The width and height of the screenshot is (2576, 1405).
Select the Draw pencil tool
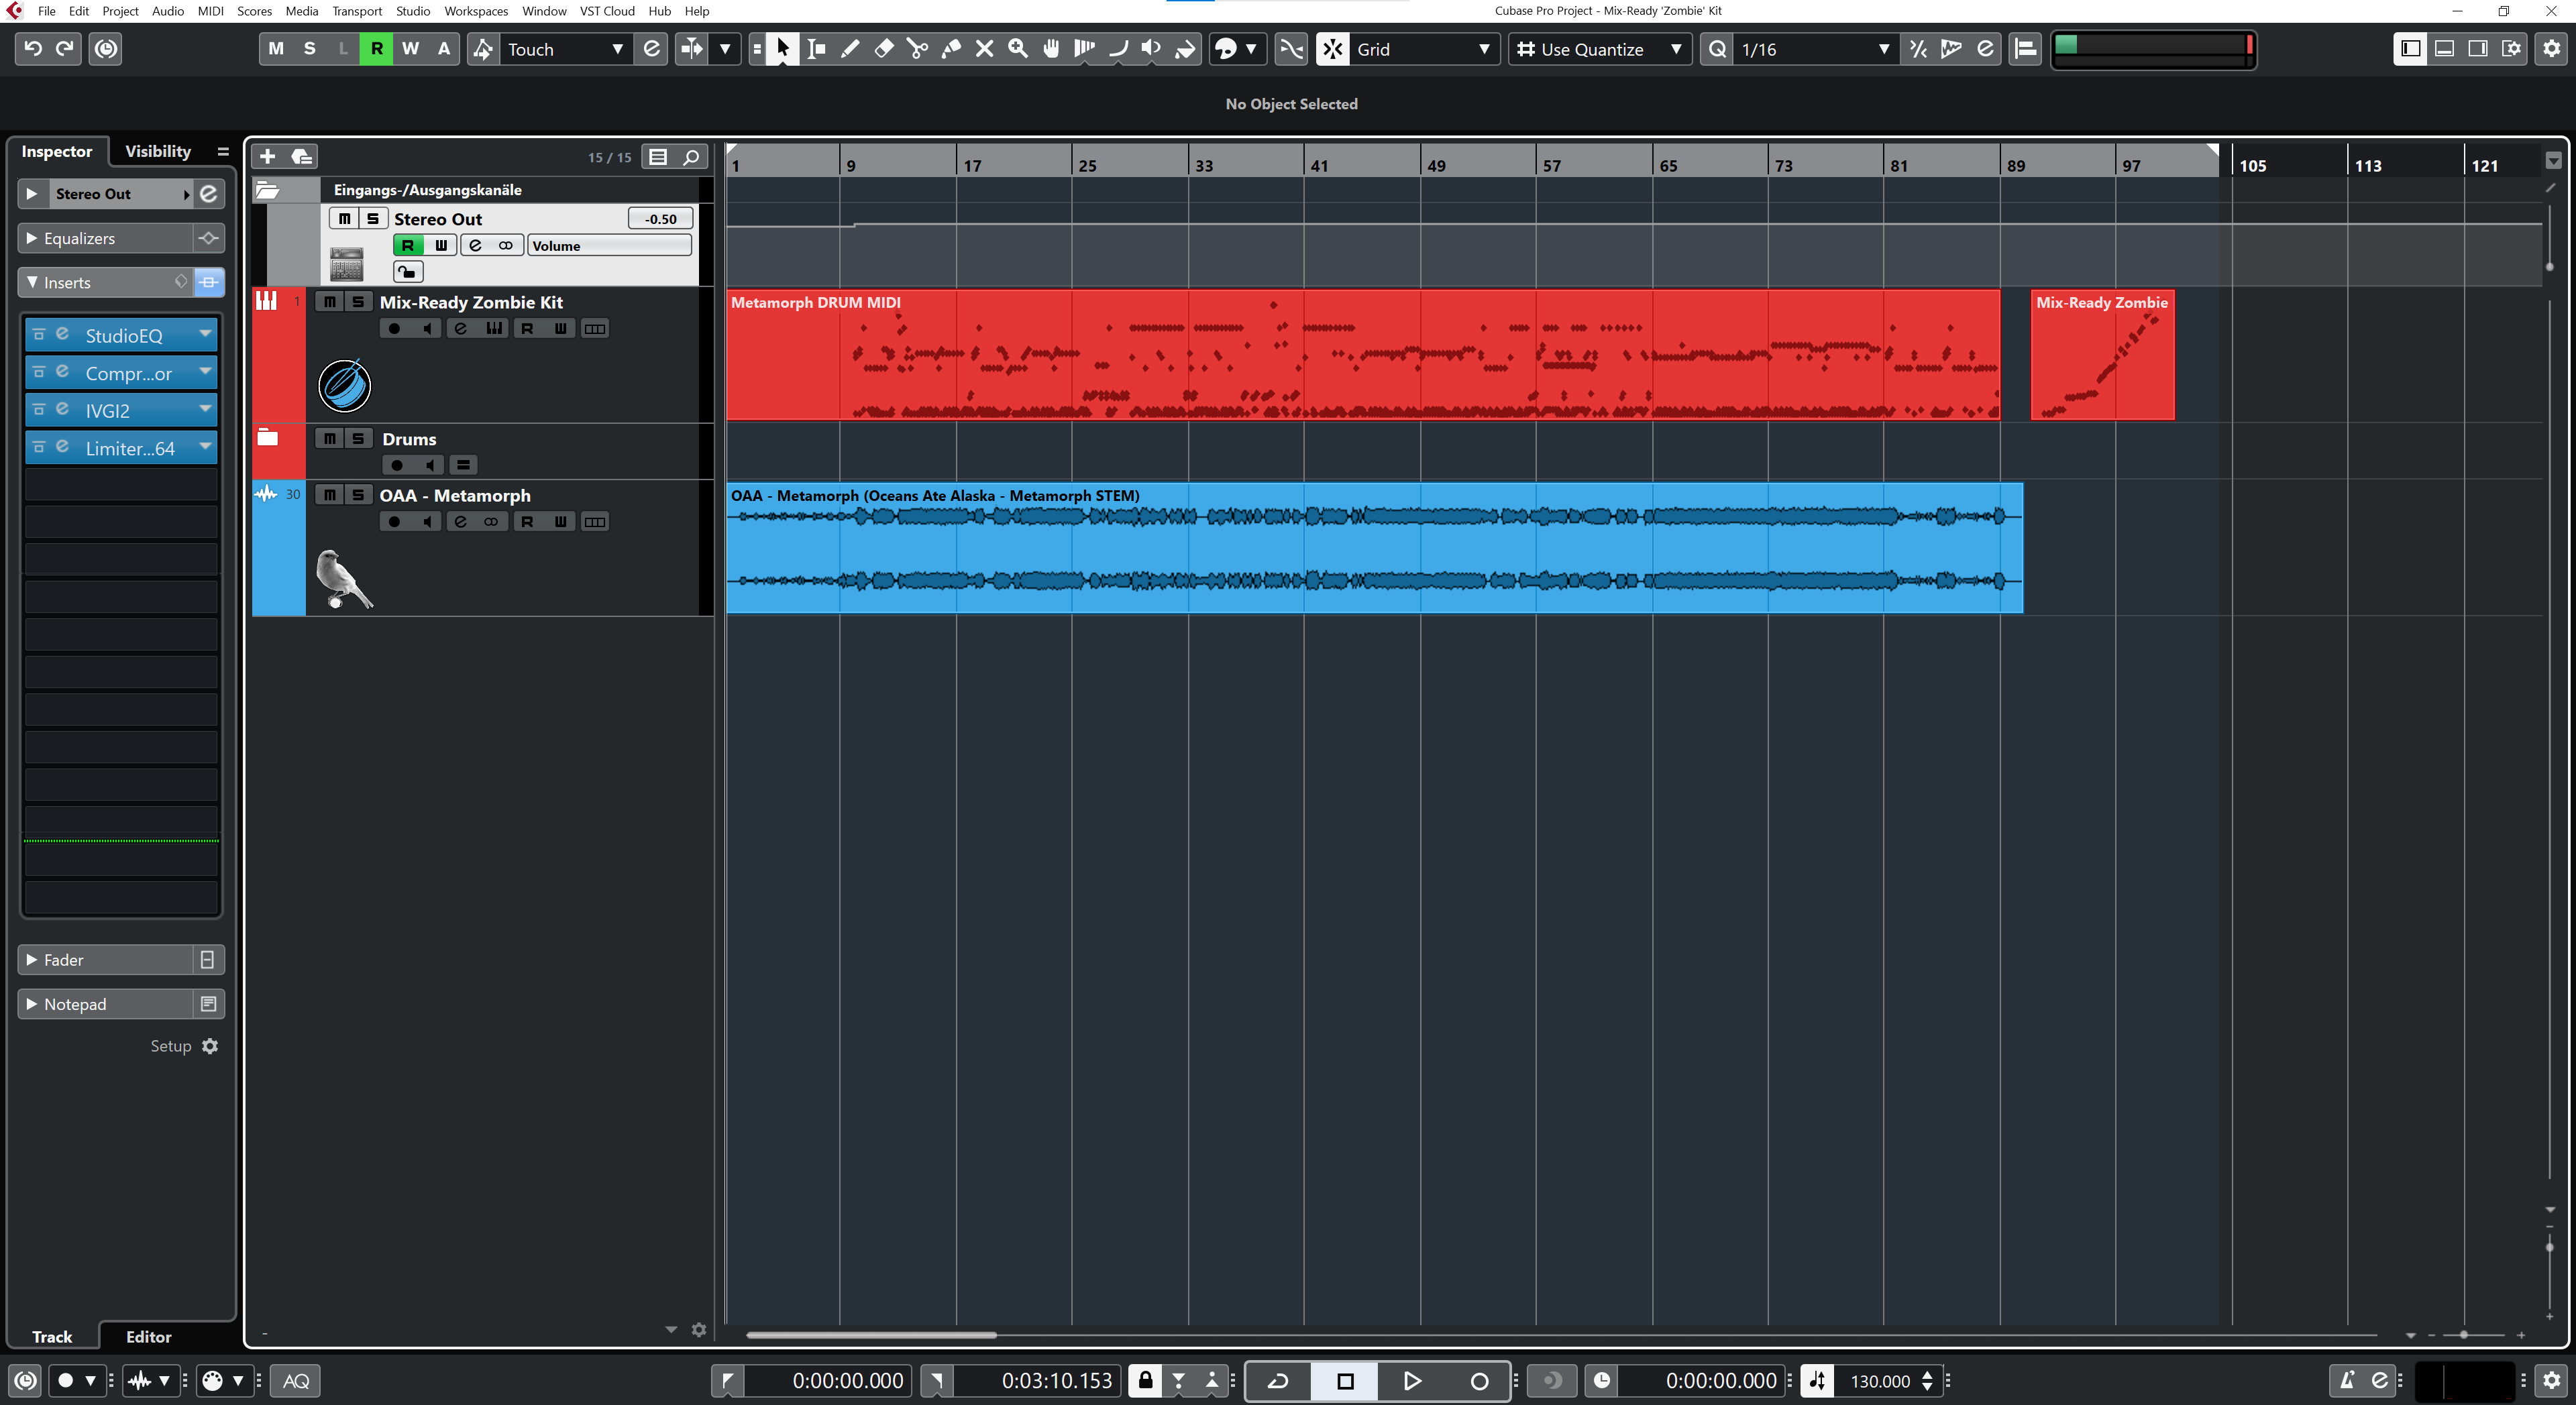click(850, 49)
